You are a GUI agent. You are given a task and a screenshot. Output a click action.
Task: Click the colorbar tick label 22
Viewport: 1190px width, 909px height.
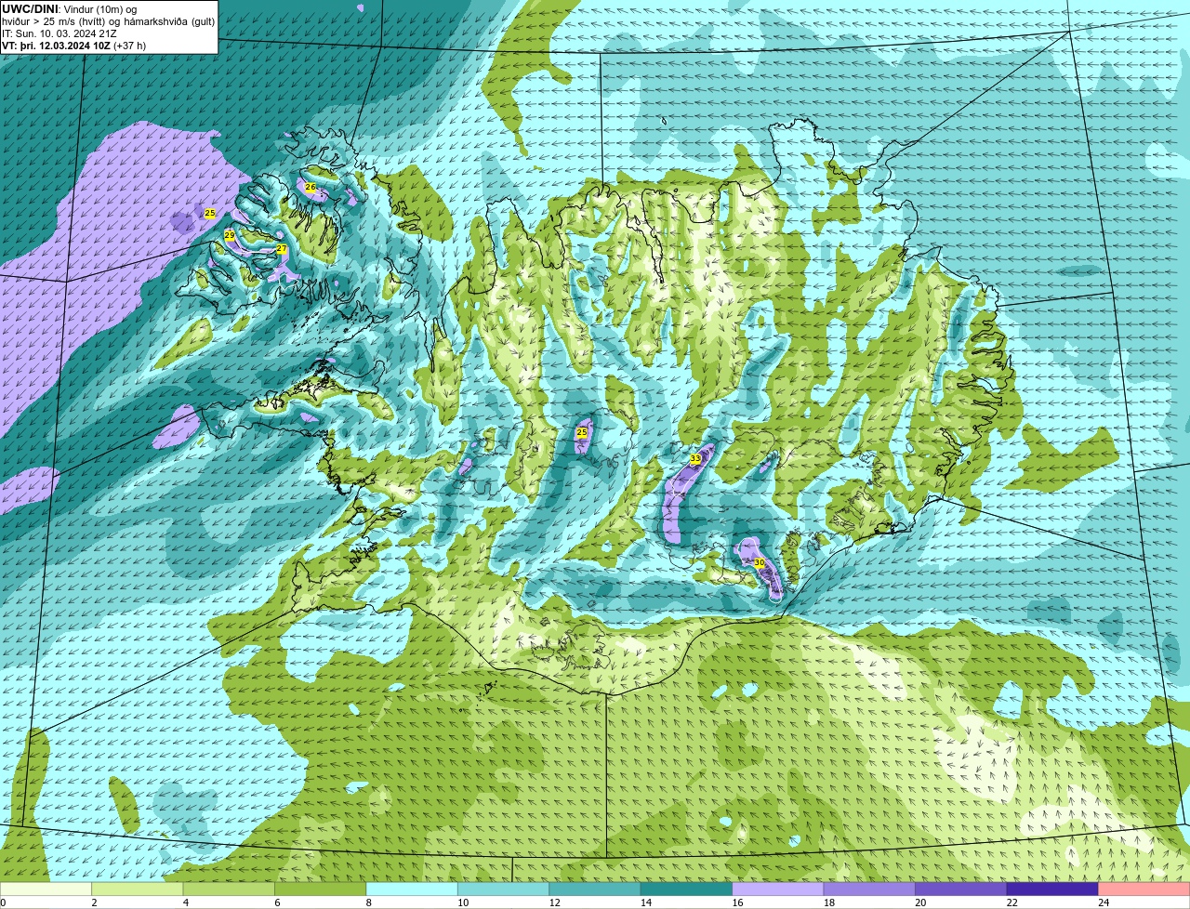(1011, 902)
